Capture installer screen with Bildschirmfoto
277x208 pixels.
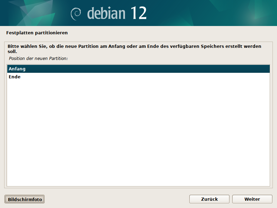(25, 199)
